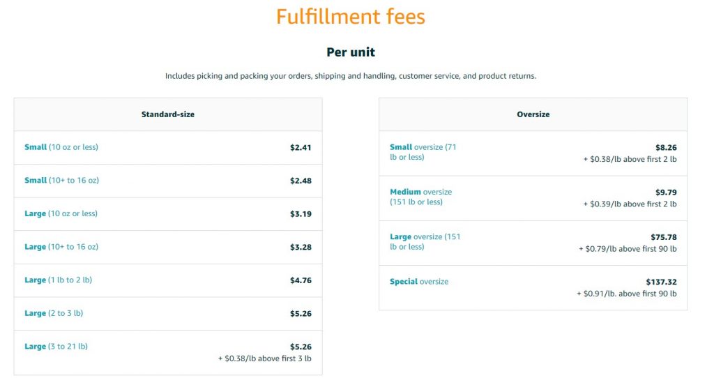Click the $8.26 small oversize fee
This screenshot has height=378, width=714.
click(x=666, y=148)
